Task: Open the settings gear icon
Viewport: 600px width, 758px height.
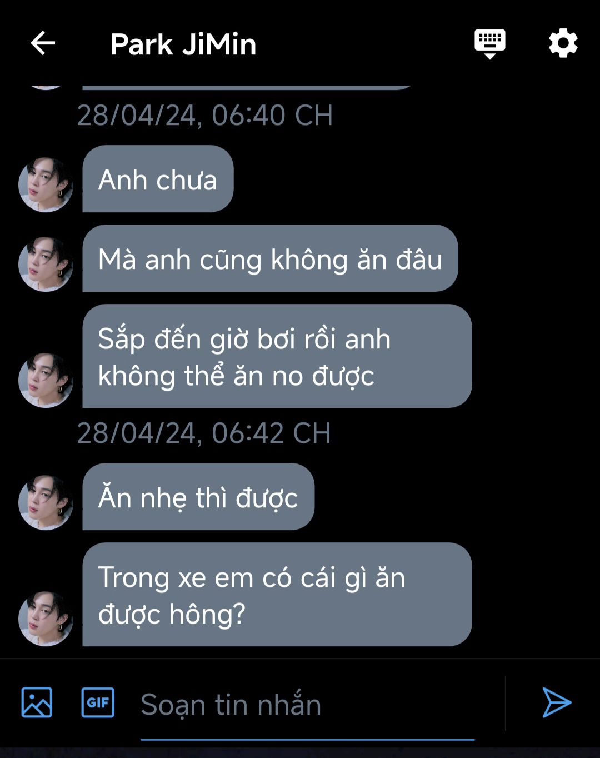Action: click(x=563, y=43)
